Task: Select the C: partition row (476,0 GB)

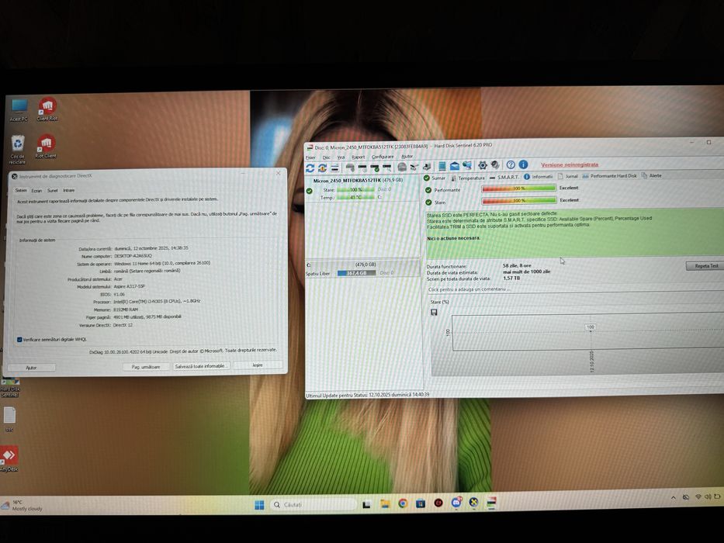Action: coord(362,265)
